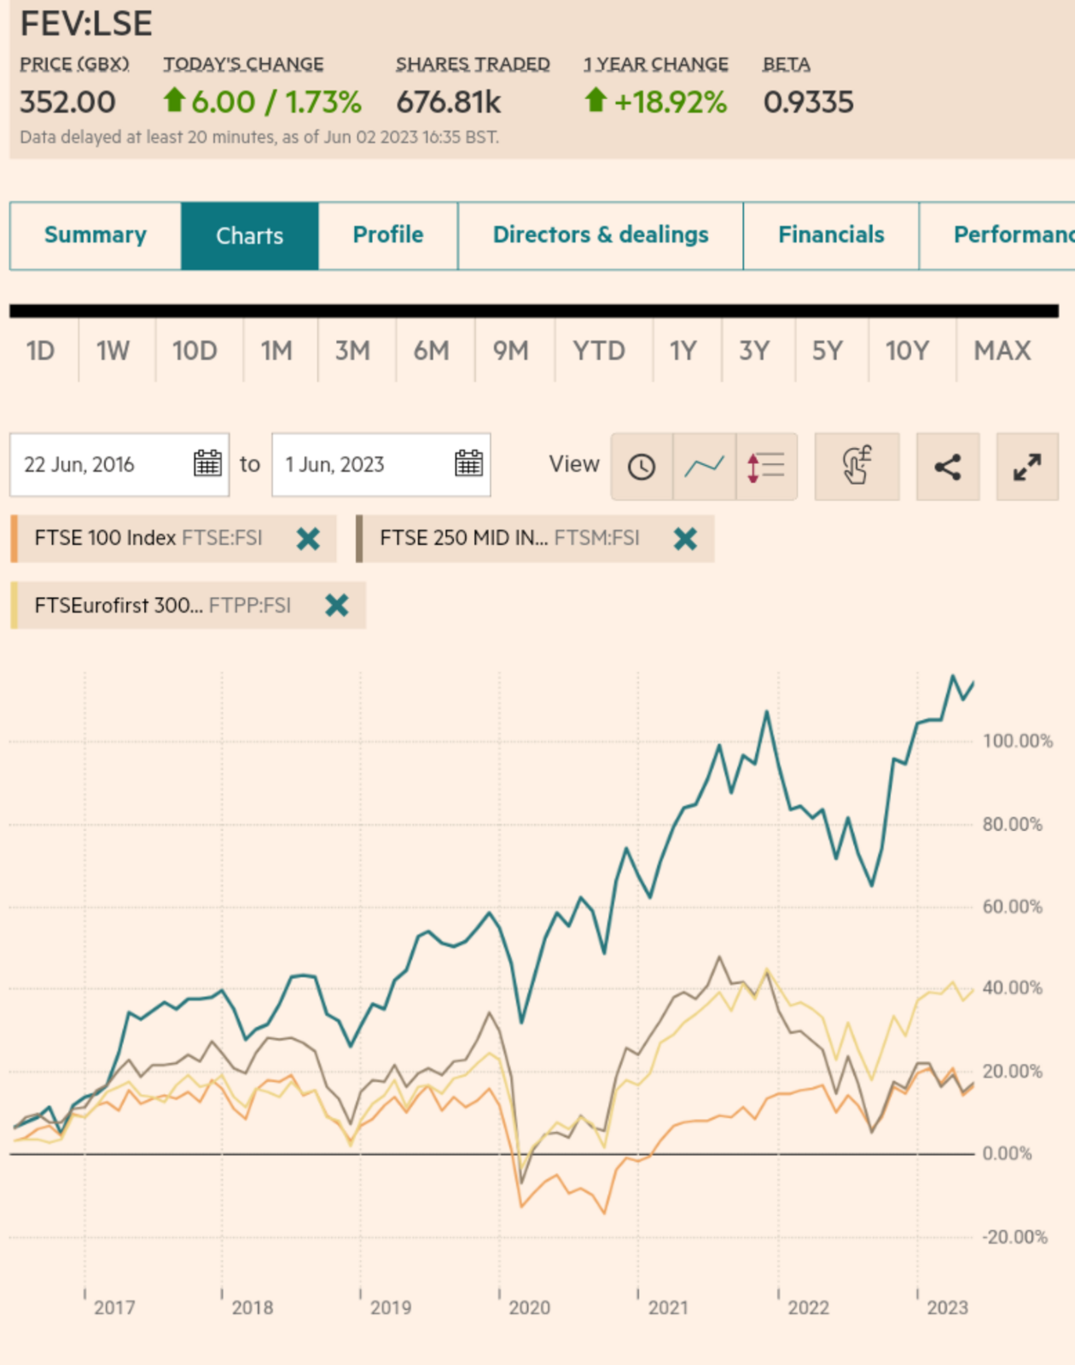
Task: Share the chart using share icon
Action: click(947, 466)
